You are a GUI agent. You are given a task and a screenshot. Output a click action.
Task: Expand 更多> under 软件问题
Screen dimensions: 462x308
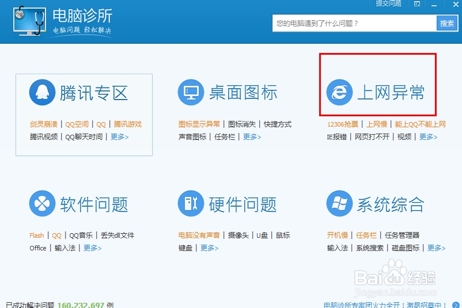click(92, 248)
